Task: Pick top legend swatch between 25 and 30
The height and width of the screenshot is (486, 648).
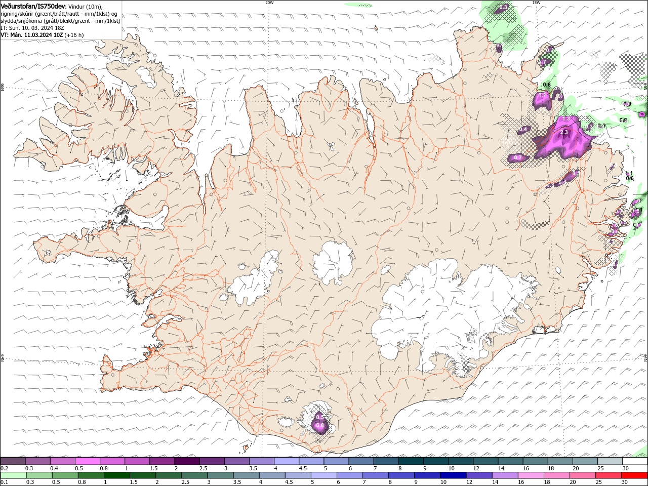Action: [610, 461]
